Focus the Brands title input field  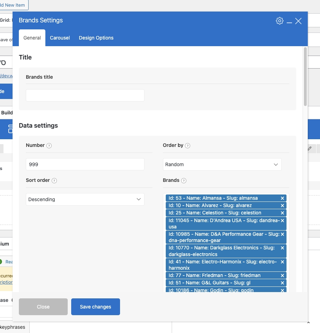(x=85, y=95)
